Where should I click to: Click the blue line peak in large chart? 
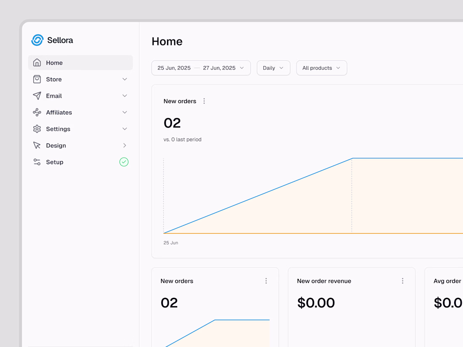352,159
